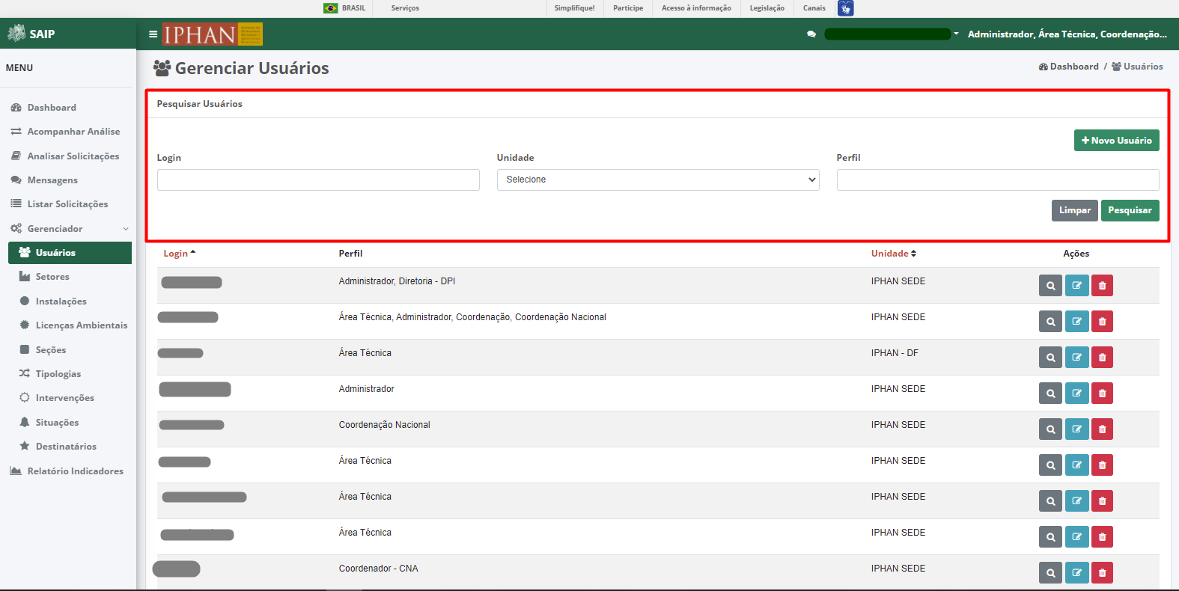This screenshot has width=1179, height=591.
Task: View details of the Administrador, Diretoria - DPI user
Action: 1050,286
